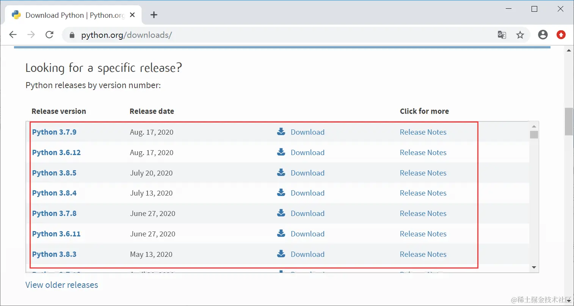Open the View older releases link

pos(62,285)
